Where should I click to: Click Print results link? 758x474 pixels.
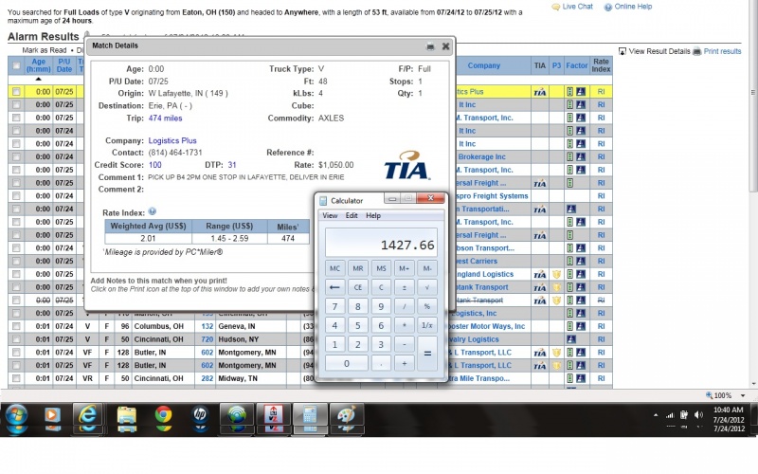722,51
